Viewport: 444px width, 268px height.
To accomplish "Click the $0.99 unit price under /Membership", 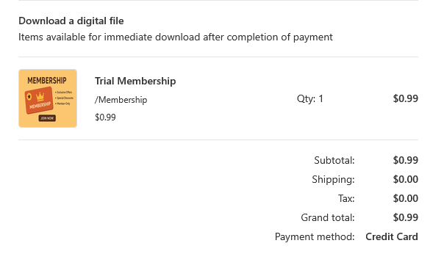I will (x=105, y=117).
